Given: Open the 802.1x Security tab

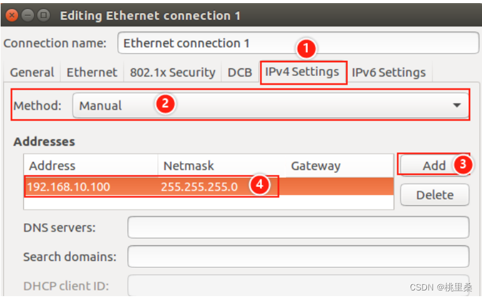Looking at the screenshot, I should pos(172,73).
